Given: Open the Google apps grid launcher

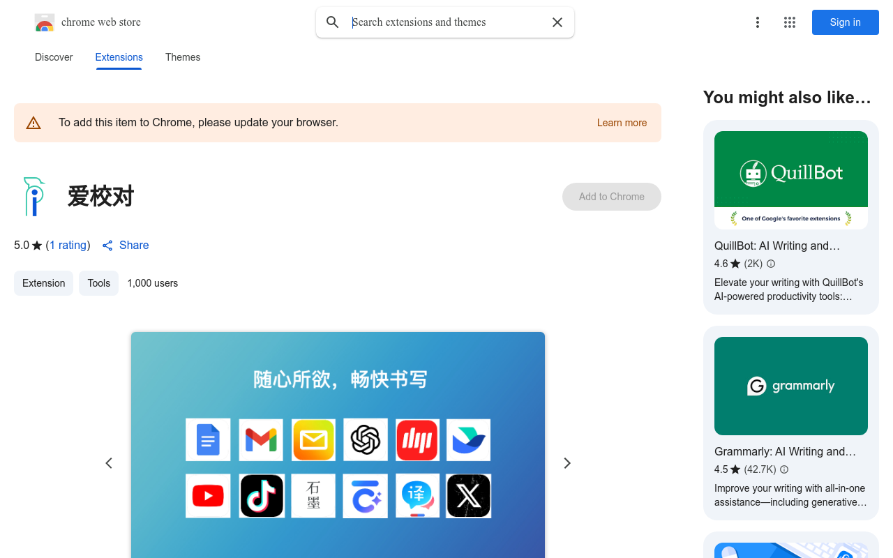Looking at the screenshot, I should coord(790,22).
